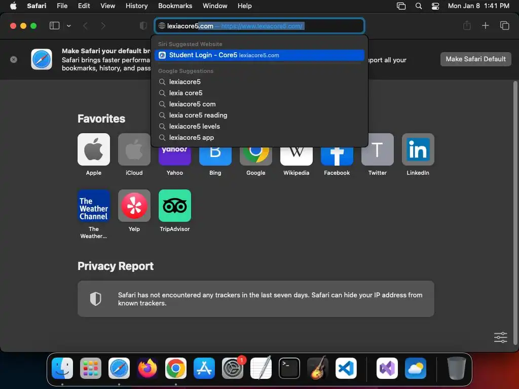Open the Apple menu
519x389 pixels.
click(13, 6)
